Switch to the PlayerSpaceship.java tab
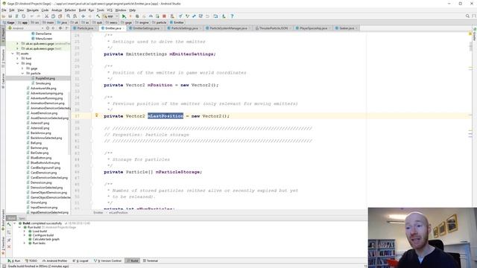Image resolution: width=477 pixels, height=268 pixels. (x=313, y=28)
